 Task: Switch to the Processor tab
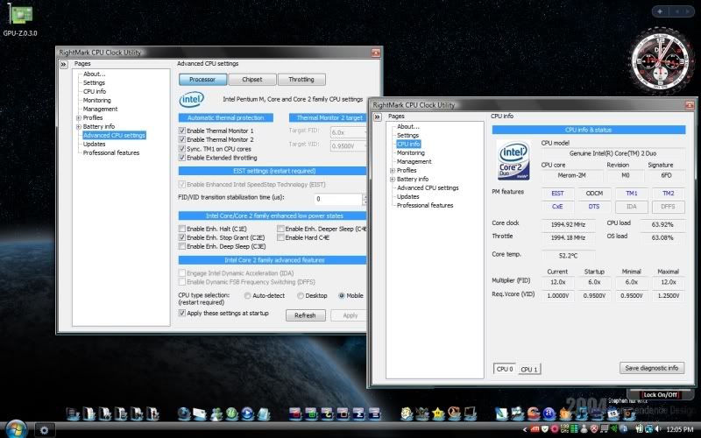point(202,79)
